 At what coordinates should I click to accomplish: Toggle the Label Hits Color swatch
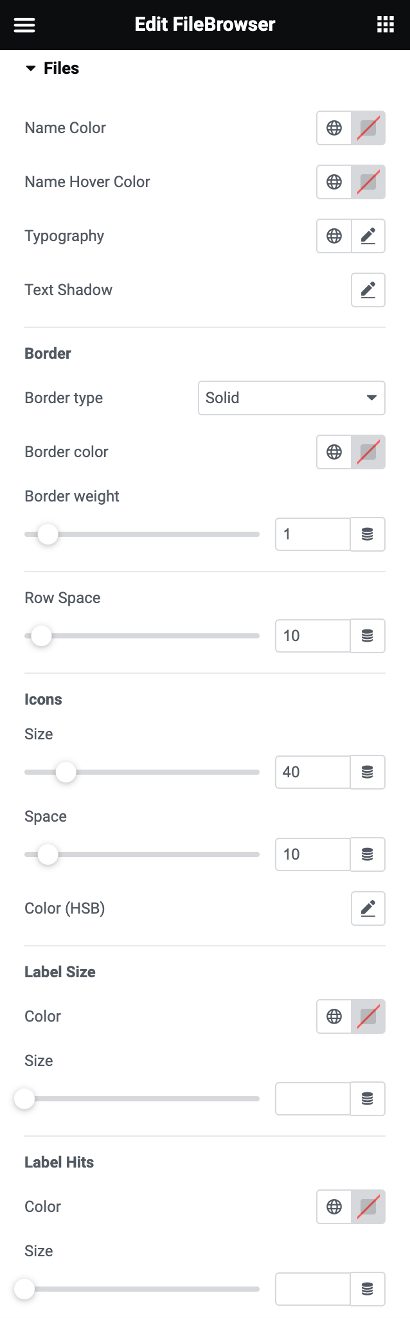tap(368, 1207)
